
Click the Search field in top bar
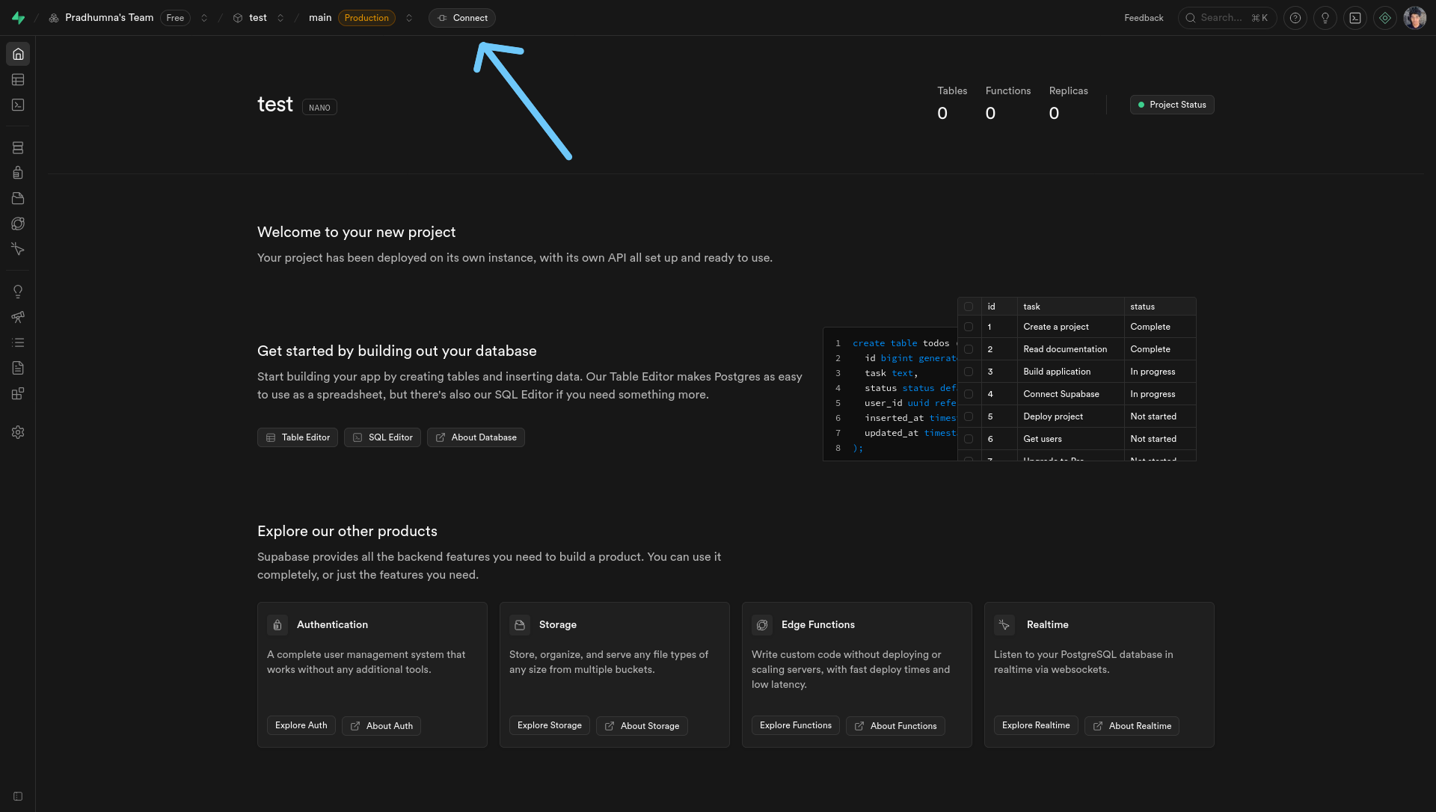pyautogui.click(x=1227, y=18)
